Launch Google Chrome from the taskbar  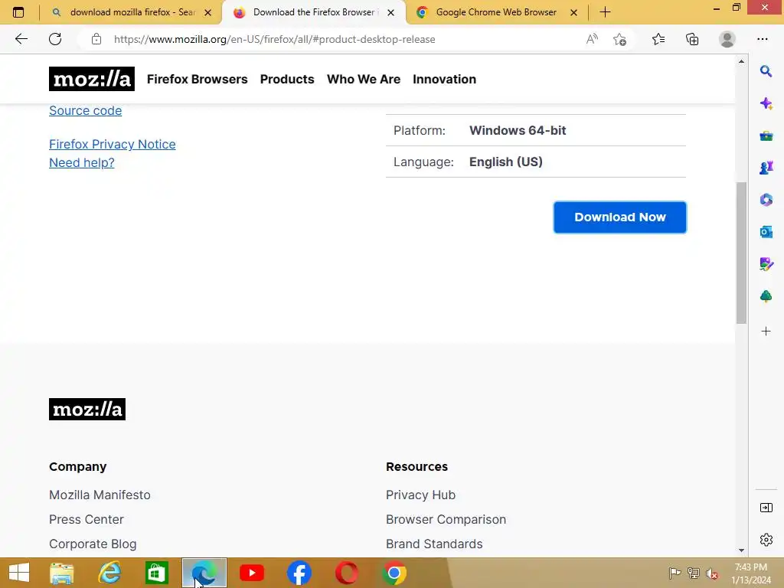coord(394,573)
